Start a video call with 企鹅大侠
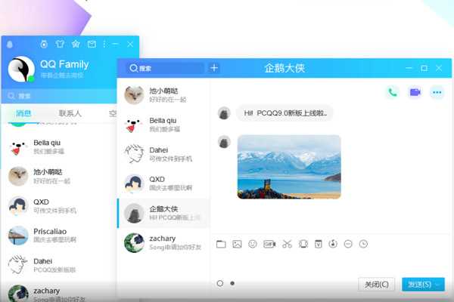 click(x=415, y=92)
